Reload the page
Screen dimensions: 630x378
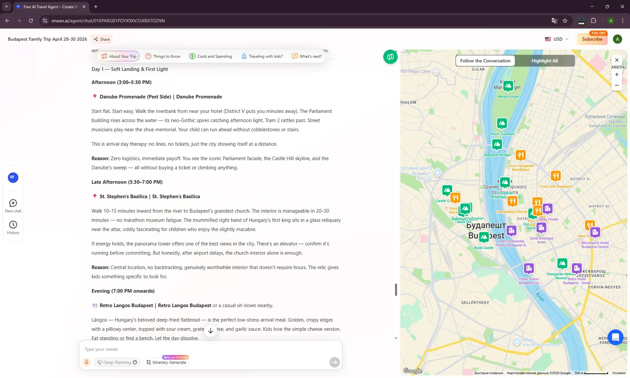click(x=31, y=21)
